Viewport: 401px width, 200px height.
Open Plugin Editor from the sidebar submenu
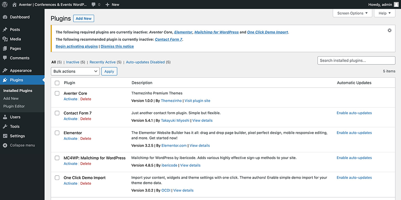(14, 106)
